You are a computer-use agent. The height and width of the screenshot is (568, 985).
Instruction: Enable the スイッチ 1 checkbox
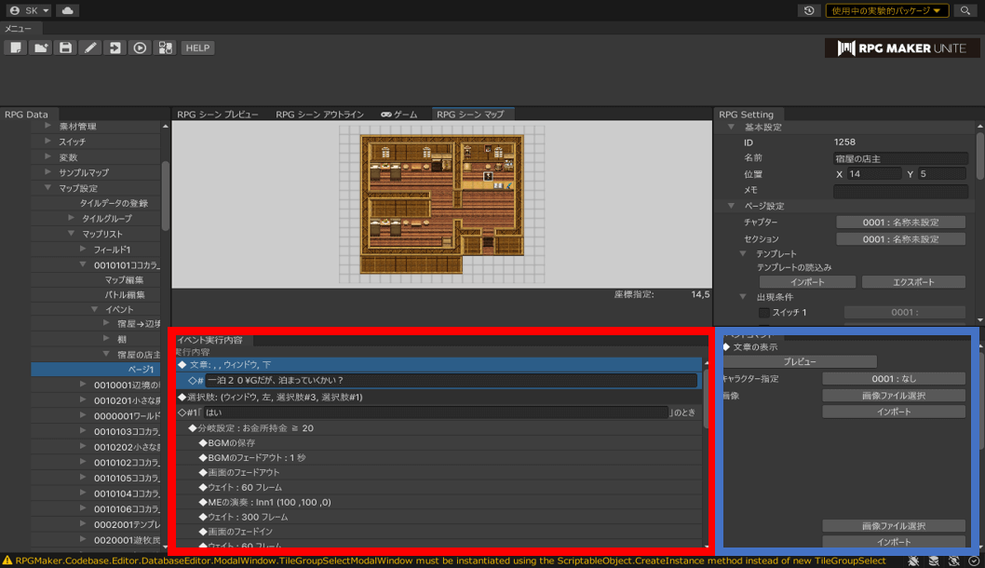click(763, 313)
